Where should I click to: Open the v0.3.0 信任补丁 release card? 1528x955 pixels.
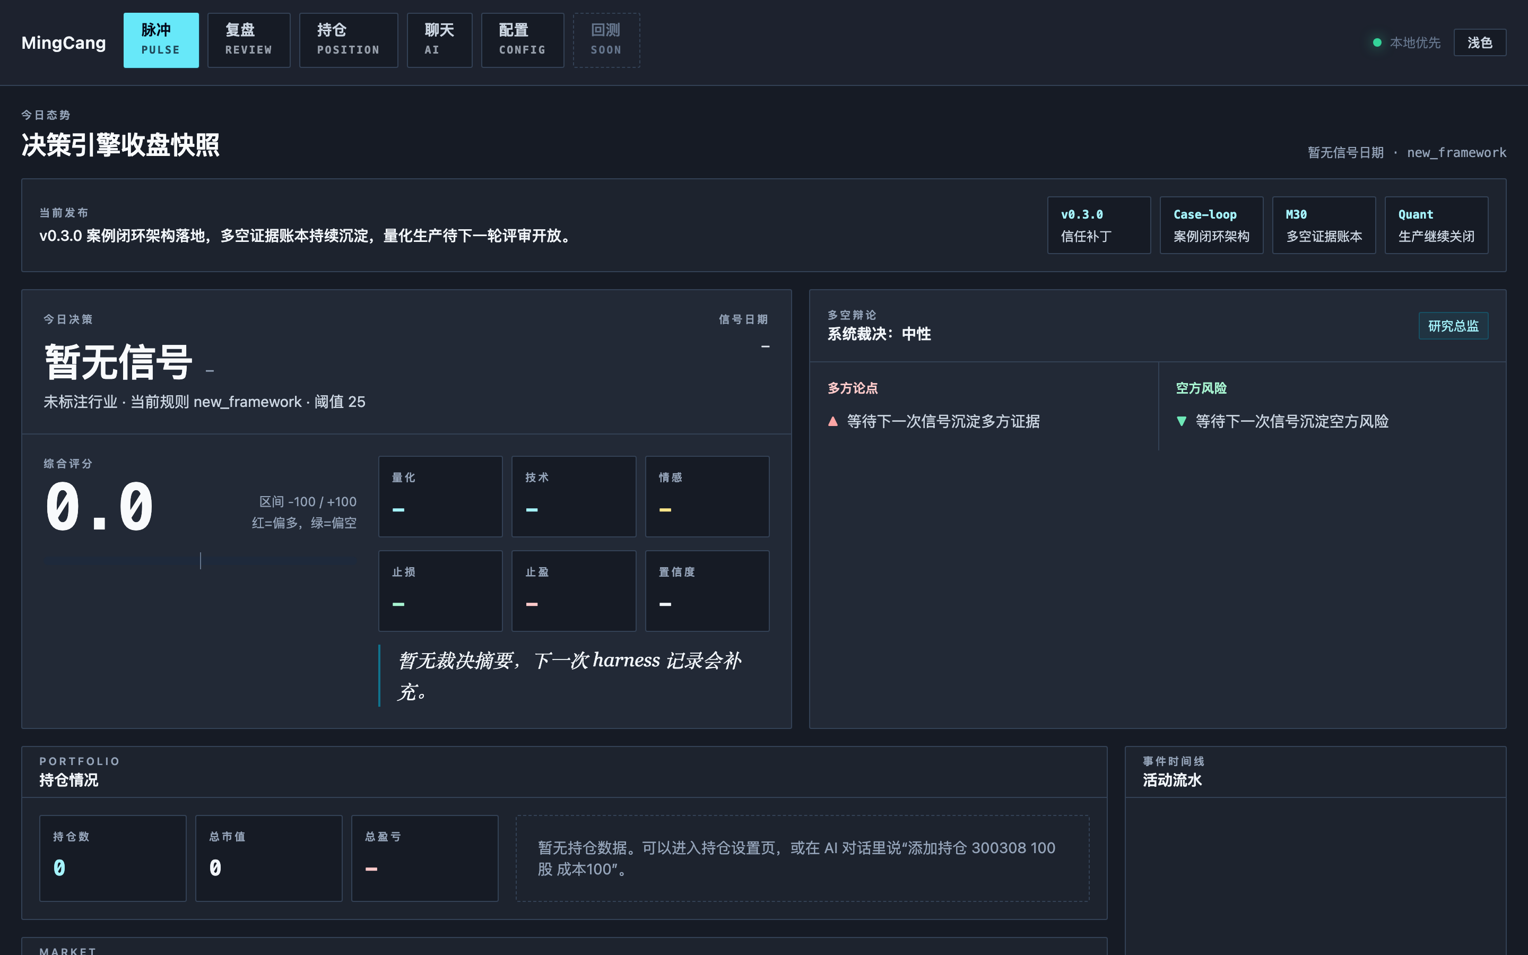pyautogui.click(x=1099, y=225)
